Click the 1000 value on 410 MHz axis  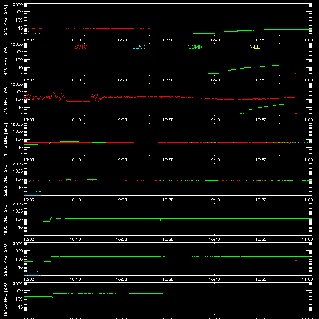tap(18, 51)
